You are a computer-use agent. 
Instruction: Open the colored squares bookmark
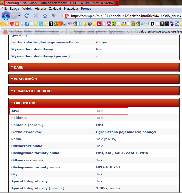click(x=172, y=23)
